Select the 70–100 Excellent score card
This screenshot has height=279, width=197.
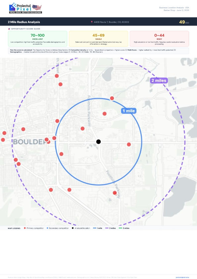coord(37,39)
